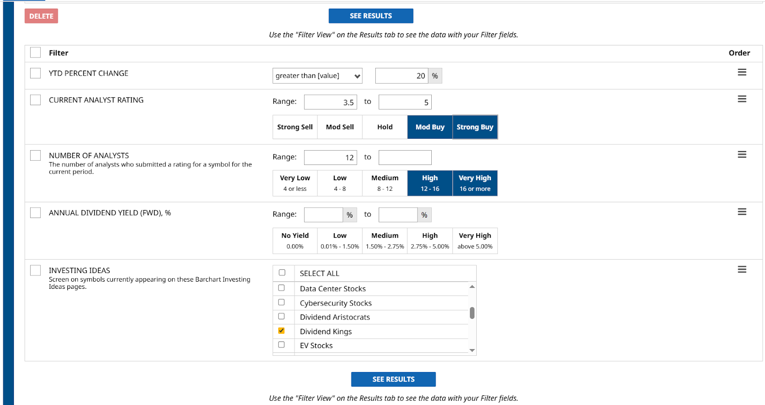Click reorder handle for Investing Ideas
The width and height of the screenshot is (765, 405).
(742, 270)
